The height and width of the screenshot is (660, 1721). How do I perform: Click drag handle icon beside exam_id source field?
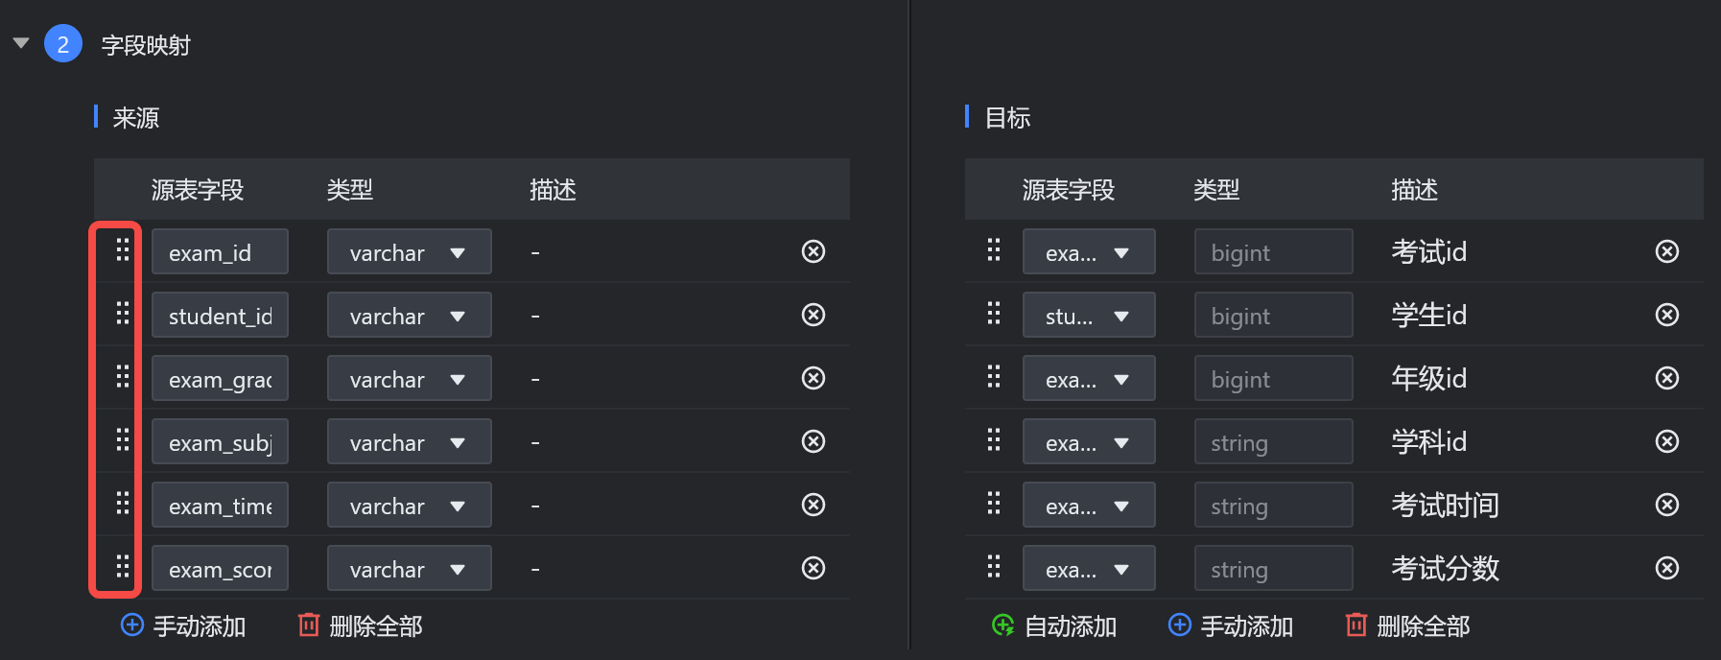[x=123, y=250]
